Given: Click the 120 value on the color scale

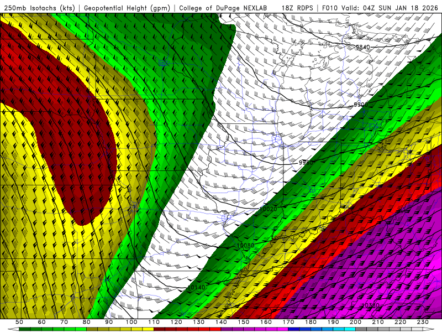Looking at the screenshot, I should coord(176,322).
